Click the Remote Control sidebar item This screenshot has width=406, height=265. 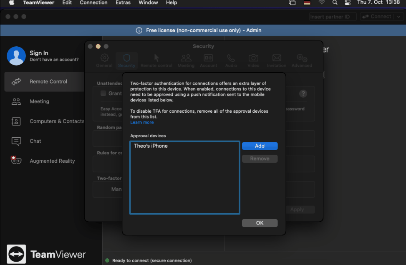(45, 82)
